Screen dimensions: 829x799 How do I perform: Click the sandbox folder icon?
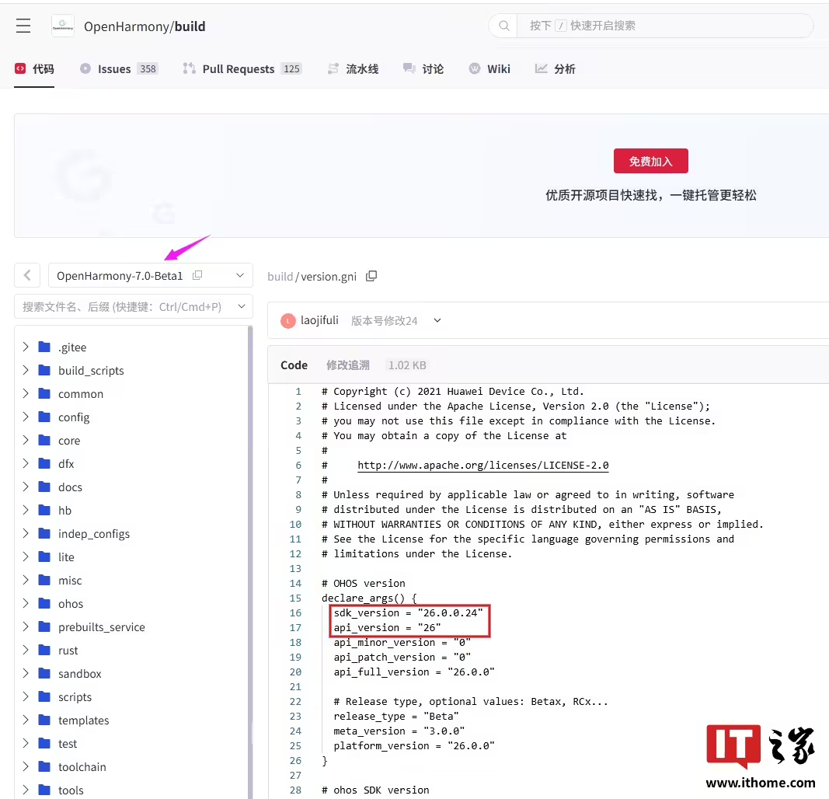coord(44,673)
